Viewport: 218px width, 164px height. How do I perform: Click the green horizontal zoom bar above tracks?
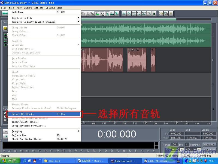[129, 19]
